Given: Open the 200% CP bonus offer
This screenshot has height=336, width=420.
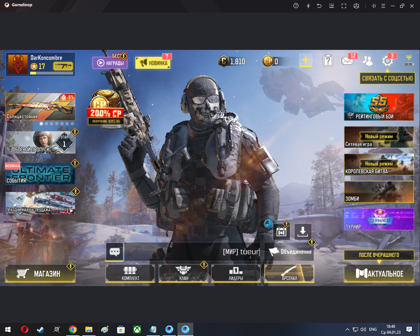Looking at the screenshot, I should (x=106, y=108).
